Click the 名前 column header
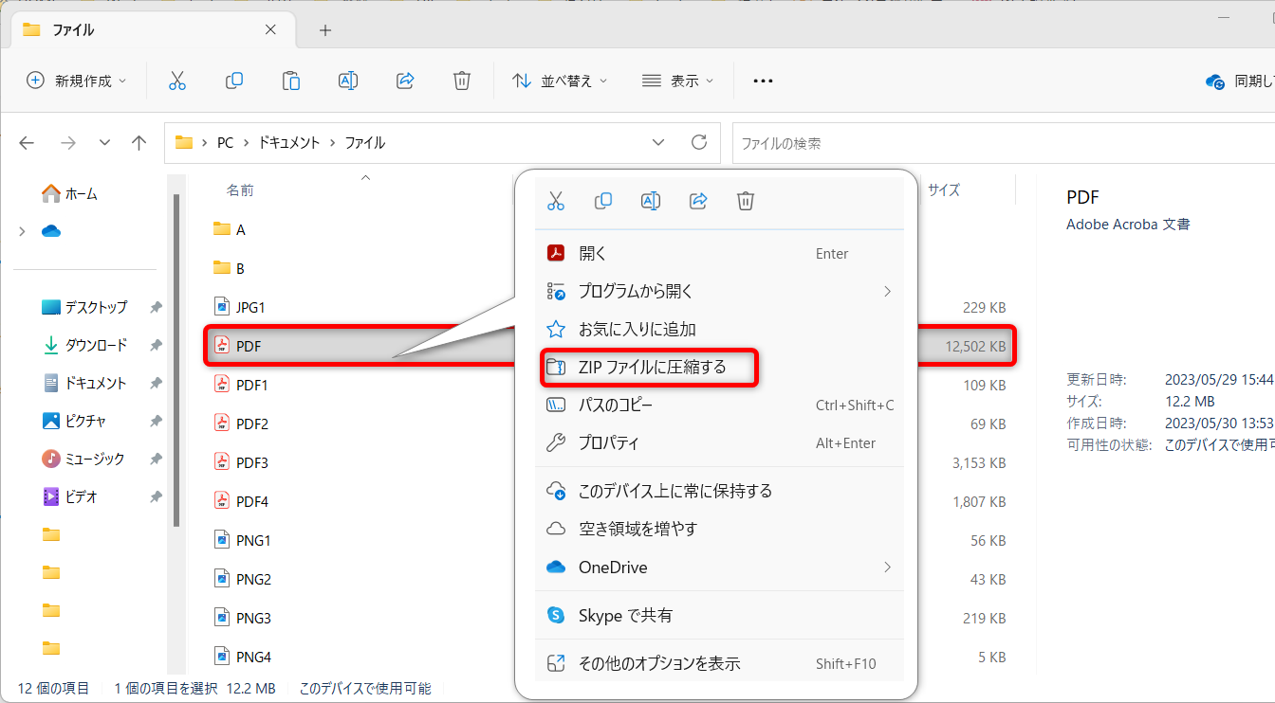The image size is (1275, 703). 240,190
